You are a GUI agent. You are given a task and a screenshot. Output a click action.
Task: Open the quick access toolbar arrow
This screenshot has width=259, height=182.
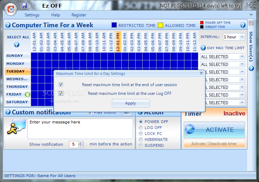(x=35, y=6)
